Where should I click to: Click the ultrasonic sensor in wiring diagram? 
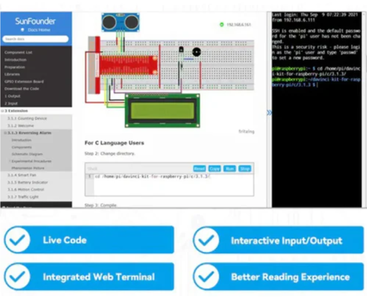[121, 21]
